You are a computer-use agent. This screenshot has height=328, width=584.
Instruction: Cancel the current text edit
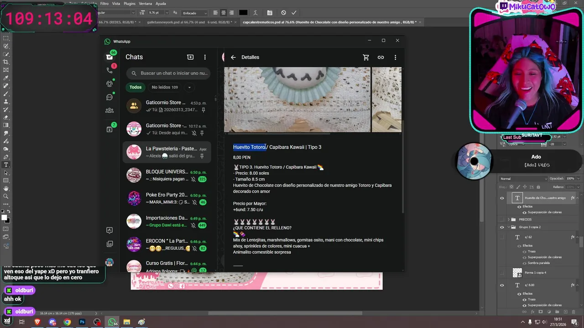coord(283,13)
